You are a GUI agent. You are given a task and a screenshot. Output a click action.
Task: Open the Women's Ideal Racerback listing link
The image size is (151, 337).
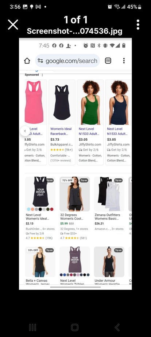[x=61, y=131]
